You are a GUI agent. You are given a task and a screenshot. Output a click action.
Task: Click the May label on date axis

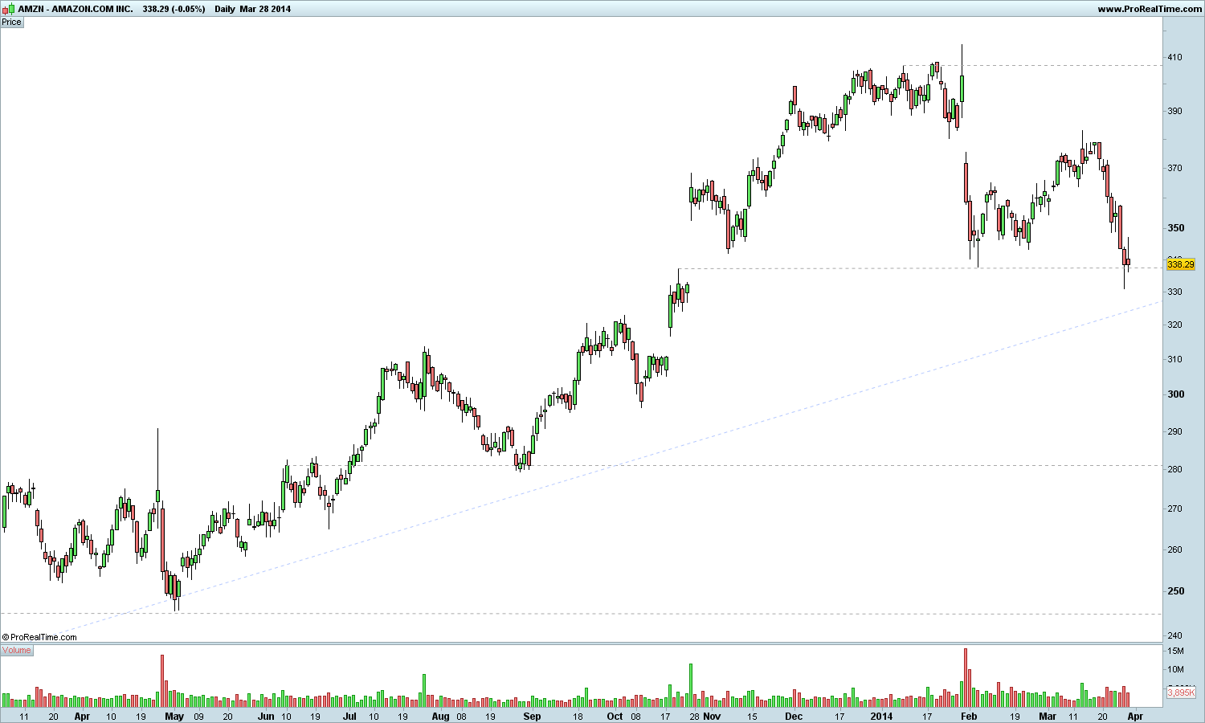tap(174, 716)
